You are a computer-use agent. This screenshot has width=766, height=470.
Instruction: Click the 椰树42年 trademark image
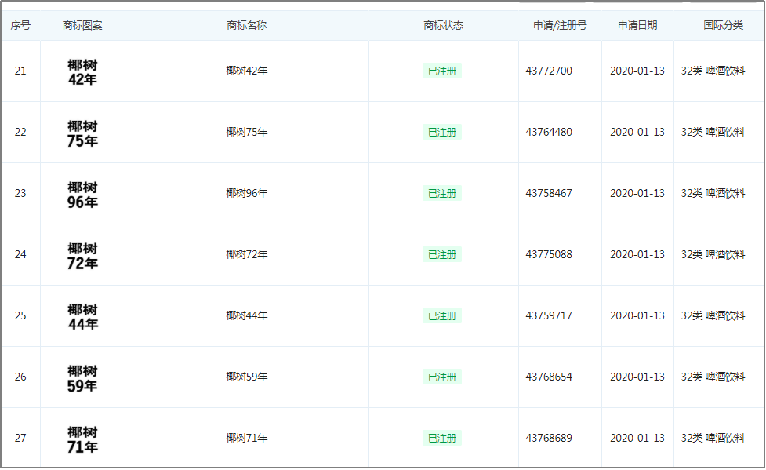pos(82,71)
